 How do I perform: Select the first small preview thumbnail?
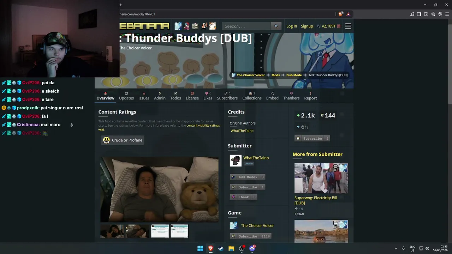112,231
